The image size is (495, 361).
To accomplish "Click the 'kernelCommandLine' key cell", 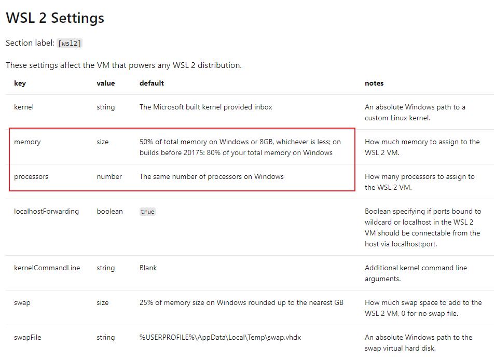I will pos(47,268).
